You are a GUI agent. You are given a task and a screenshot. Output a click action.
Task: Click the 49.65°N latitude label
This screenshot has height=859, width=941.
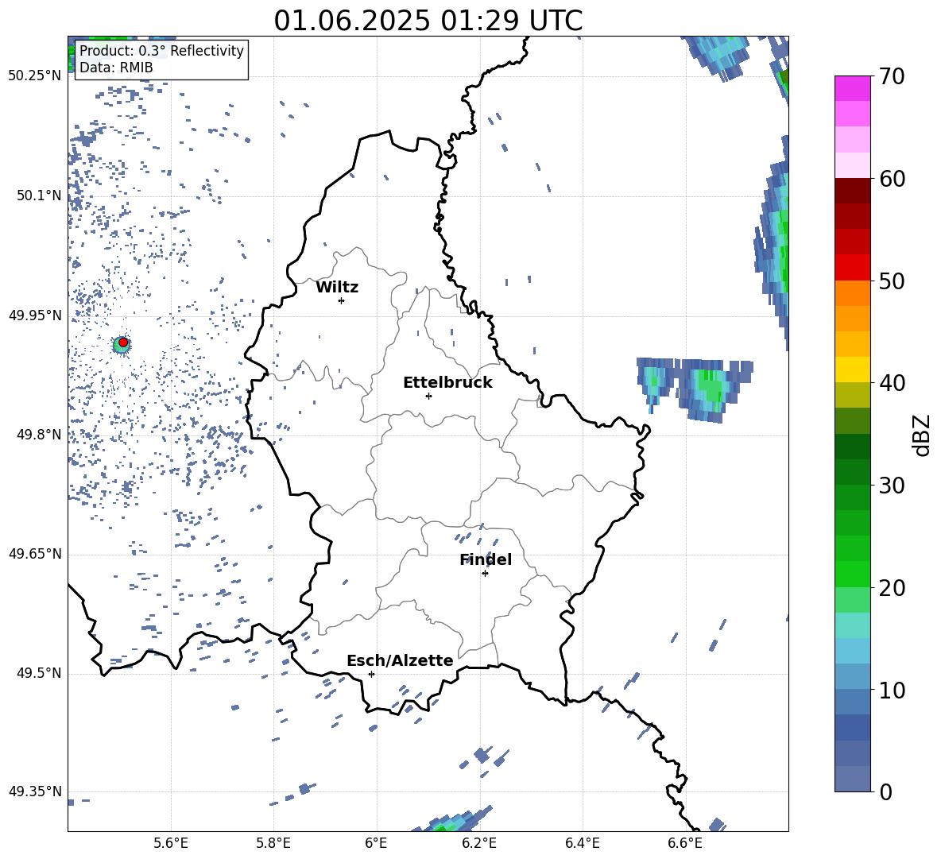point(35,554)
